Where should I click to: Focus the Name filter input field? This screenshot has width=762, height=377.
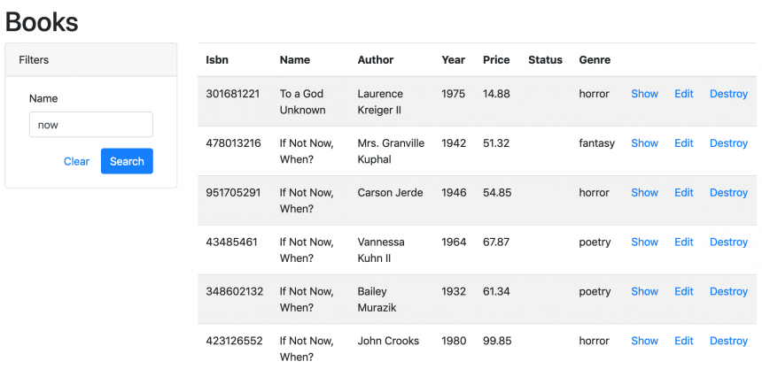[91, 125]
